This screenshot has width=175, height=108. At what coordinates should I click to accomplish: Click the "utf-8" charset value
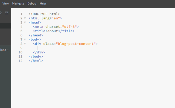click(x=69, y=27)
